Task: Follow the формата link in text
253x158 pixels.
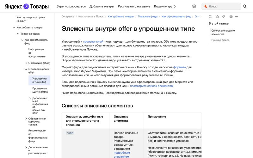Action: (x=179, y=67)
